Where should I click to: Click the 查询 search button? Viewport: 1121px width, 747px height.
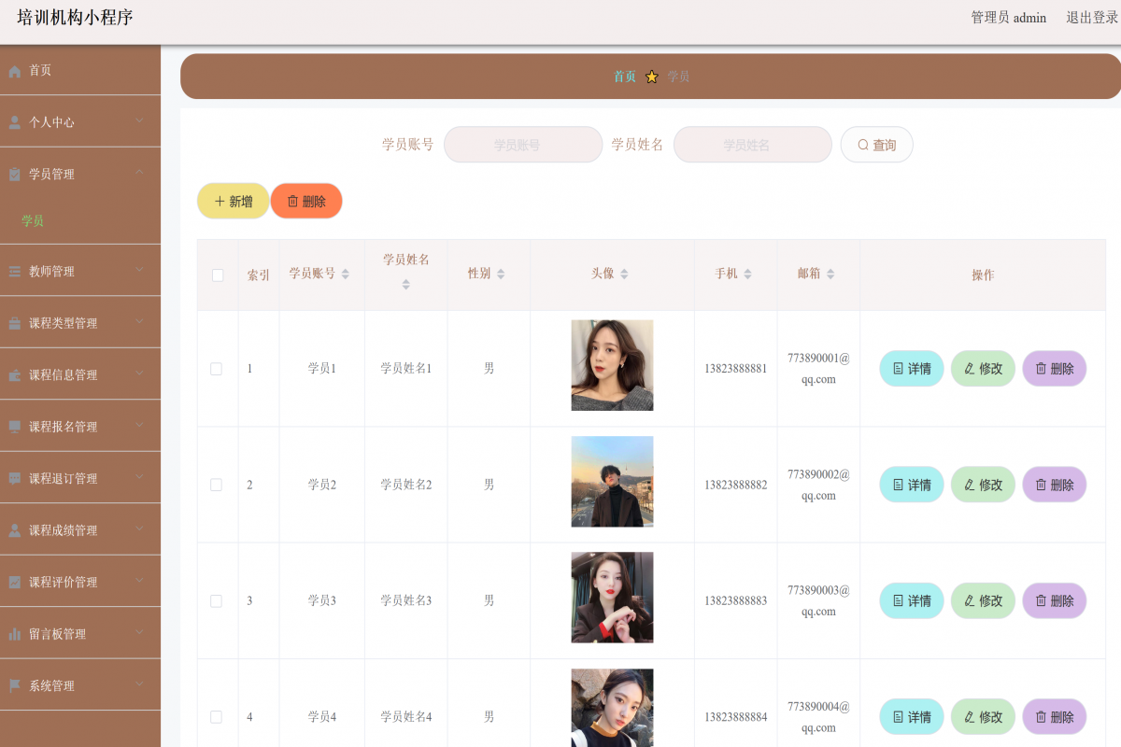click(x=876, y=145)
